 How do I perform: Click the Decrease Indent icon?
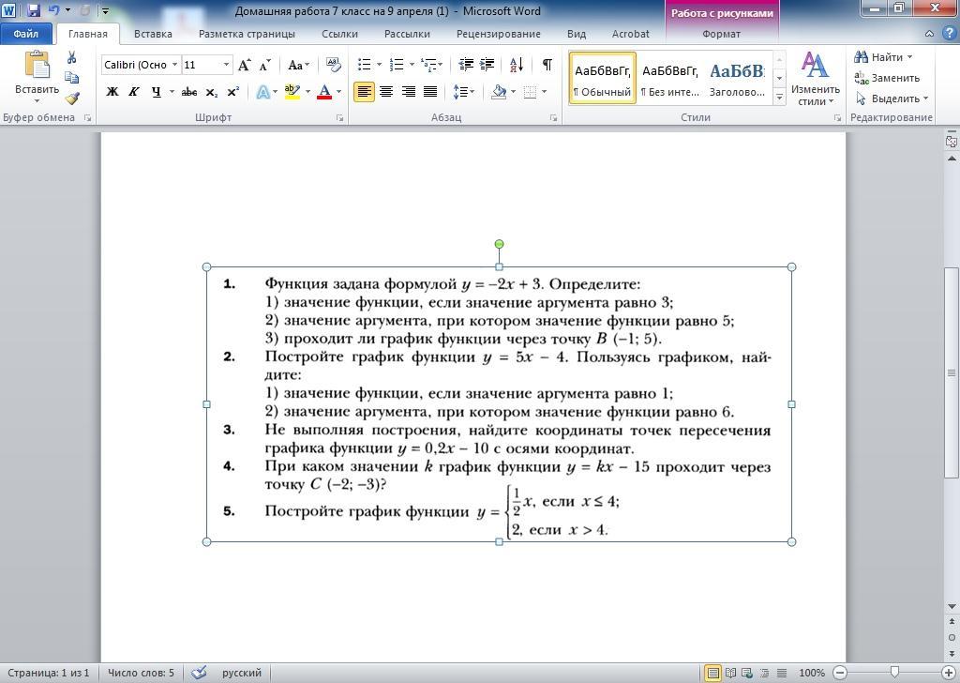[x=466, y=65]
